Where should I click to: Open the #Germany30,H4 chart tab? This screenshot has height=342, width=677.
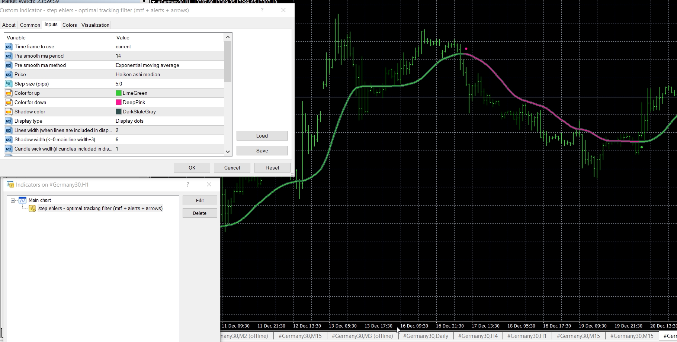click(478, 336)
